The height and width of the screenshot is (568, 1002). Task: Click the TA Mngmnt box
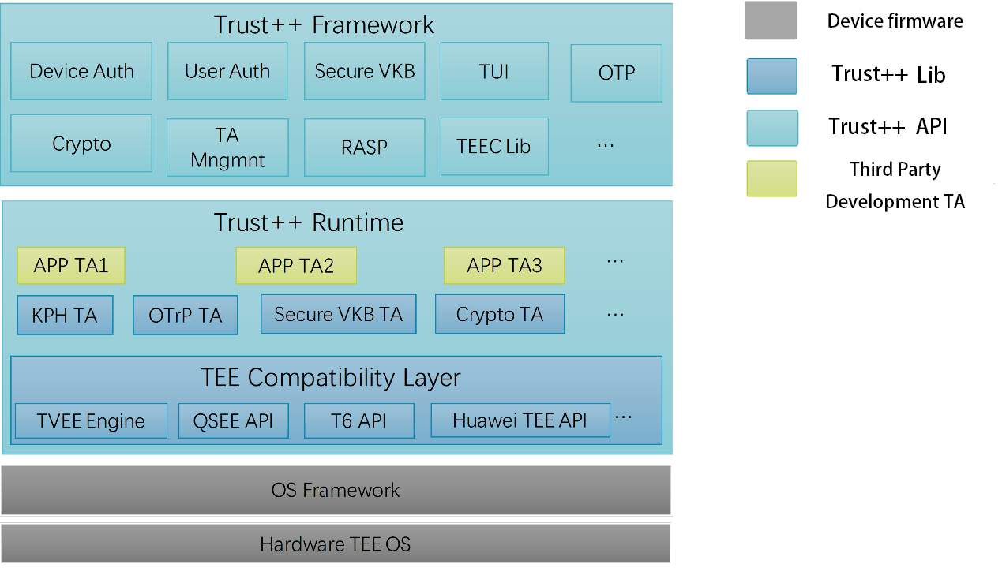point(227,148)
